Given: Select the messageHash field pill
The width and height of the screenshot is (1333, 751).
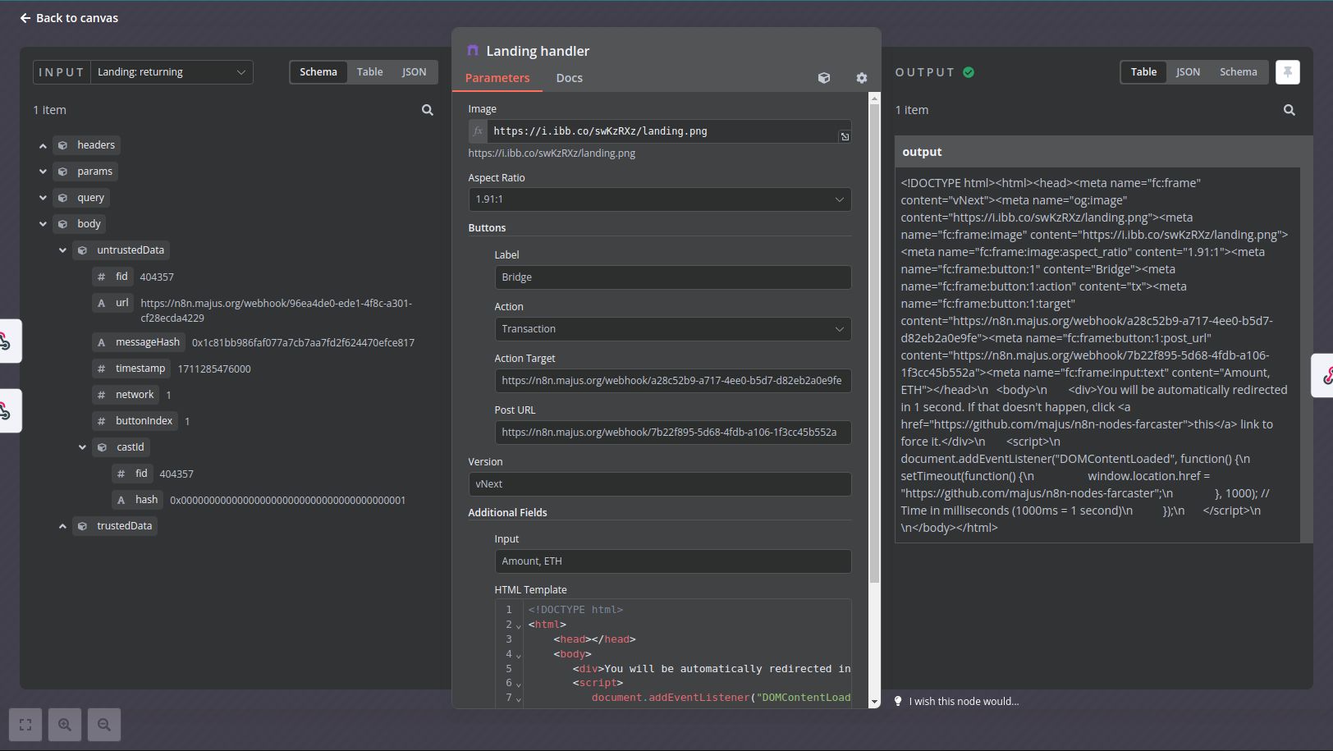Looking at the screenshot, I should coord(139,342).
